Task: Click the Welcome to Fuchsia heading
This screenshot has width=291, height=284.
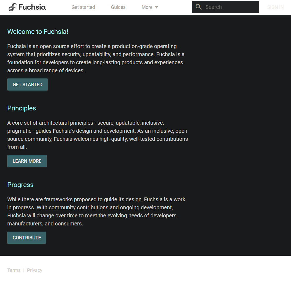Action: coord(38,31)
